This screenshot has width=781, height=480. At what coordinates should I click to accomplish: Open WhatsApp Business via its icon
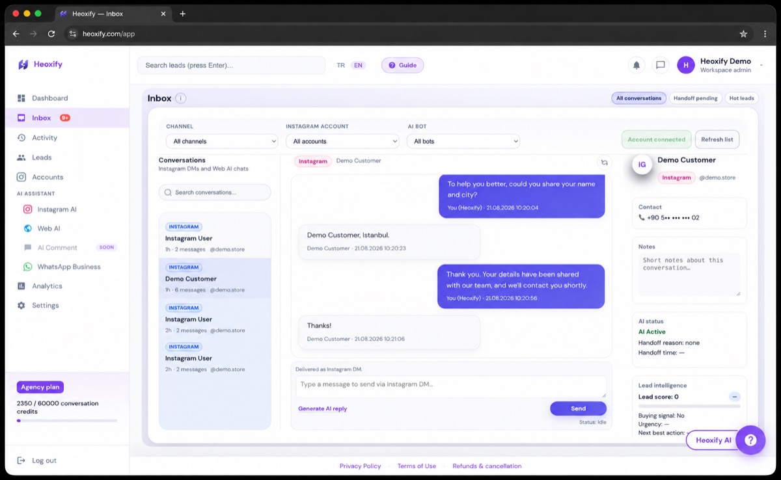point(28,267)
